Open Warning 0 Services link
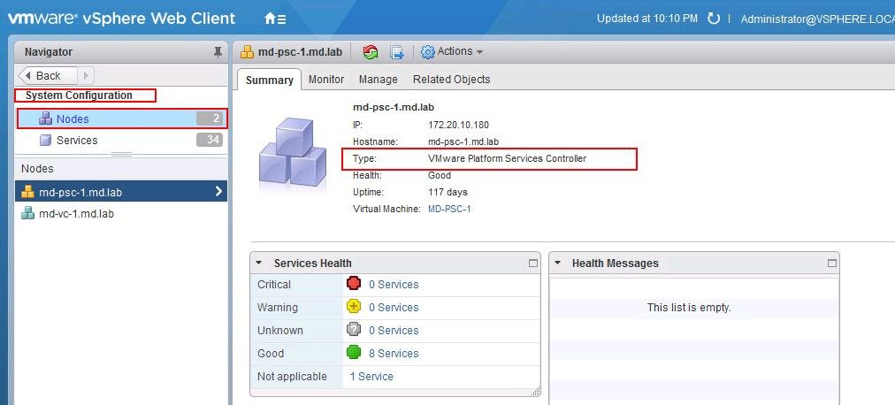 coord(394,308)
